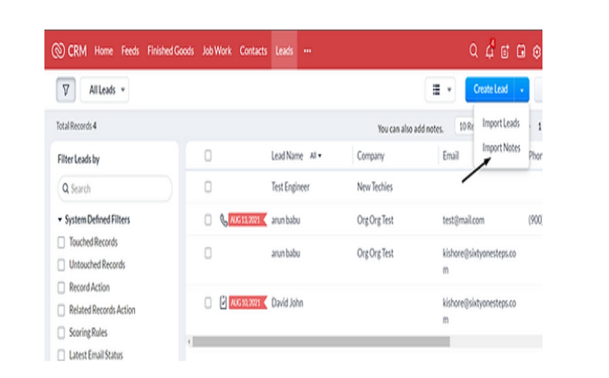Open the Create Lead dropdown arrow
609x378 pixels.
522,90
